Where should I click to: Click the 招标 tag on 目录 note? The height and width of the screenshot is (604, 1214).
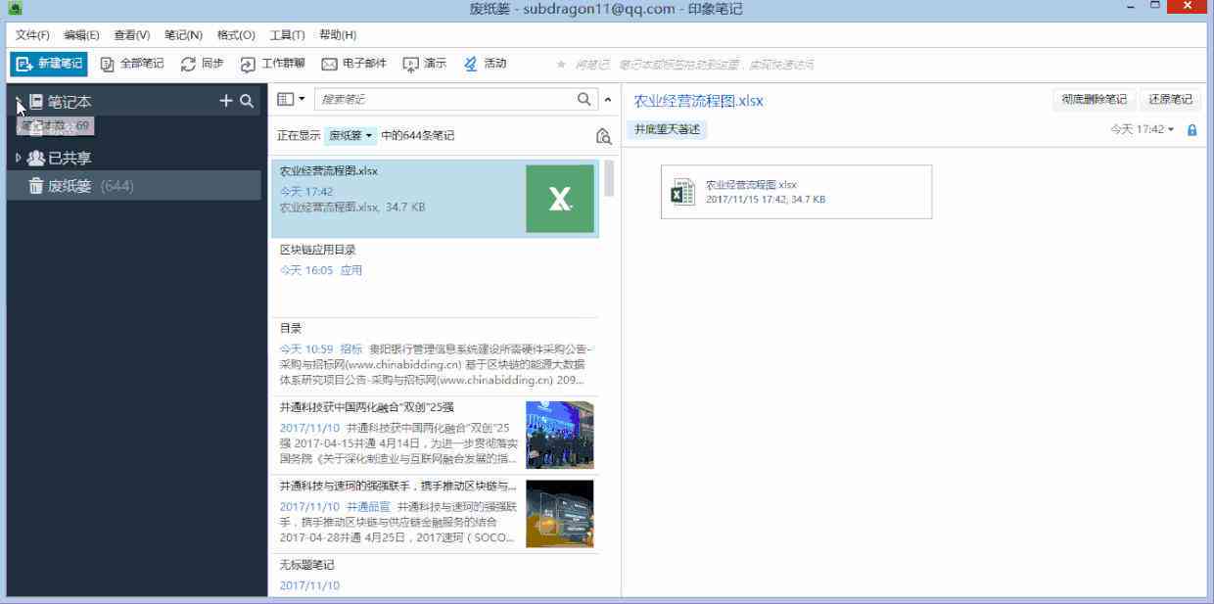tap(350, 348)
